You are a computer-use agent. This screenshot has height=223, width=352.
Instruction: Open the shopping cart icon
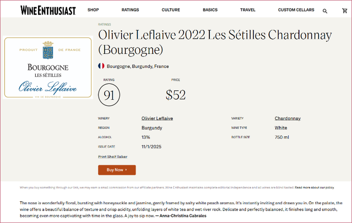tap(345, 11)
